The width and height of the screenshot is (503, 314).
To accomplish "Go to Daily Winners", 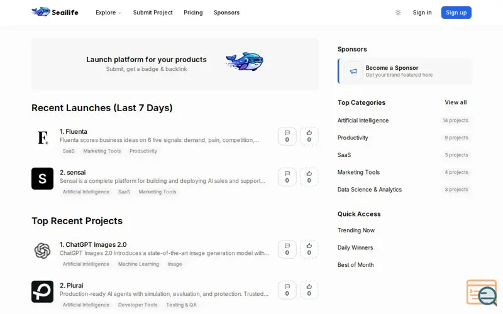I will click(x=355, y=247).
